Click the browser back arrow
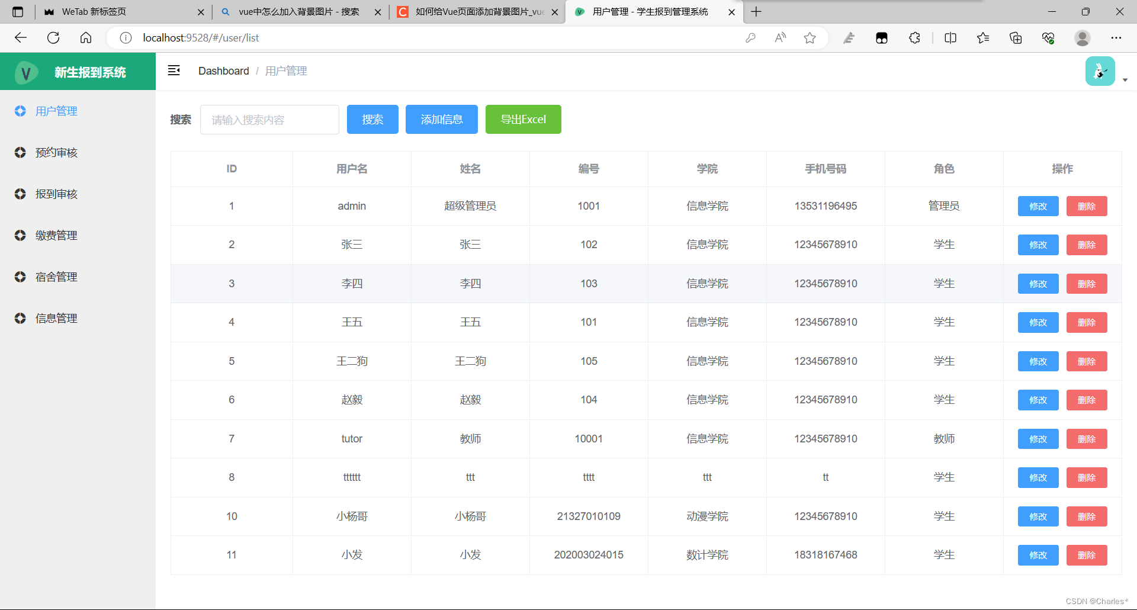Viewport: 1137px width, 610px height. 21,38
